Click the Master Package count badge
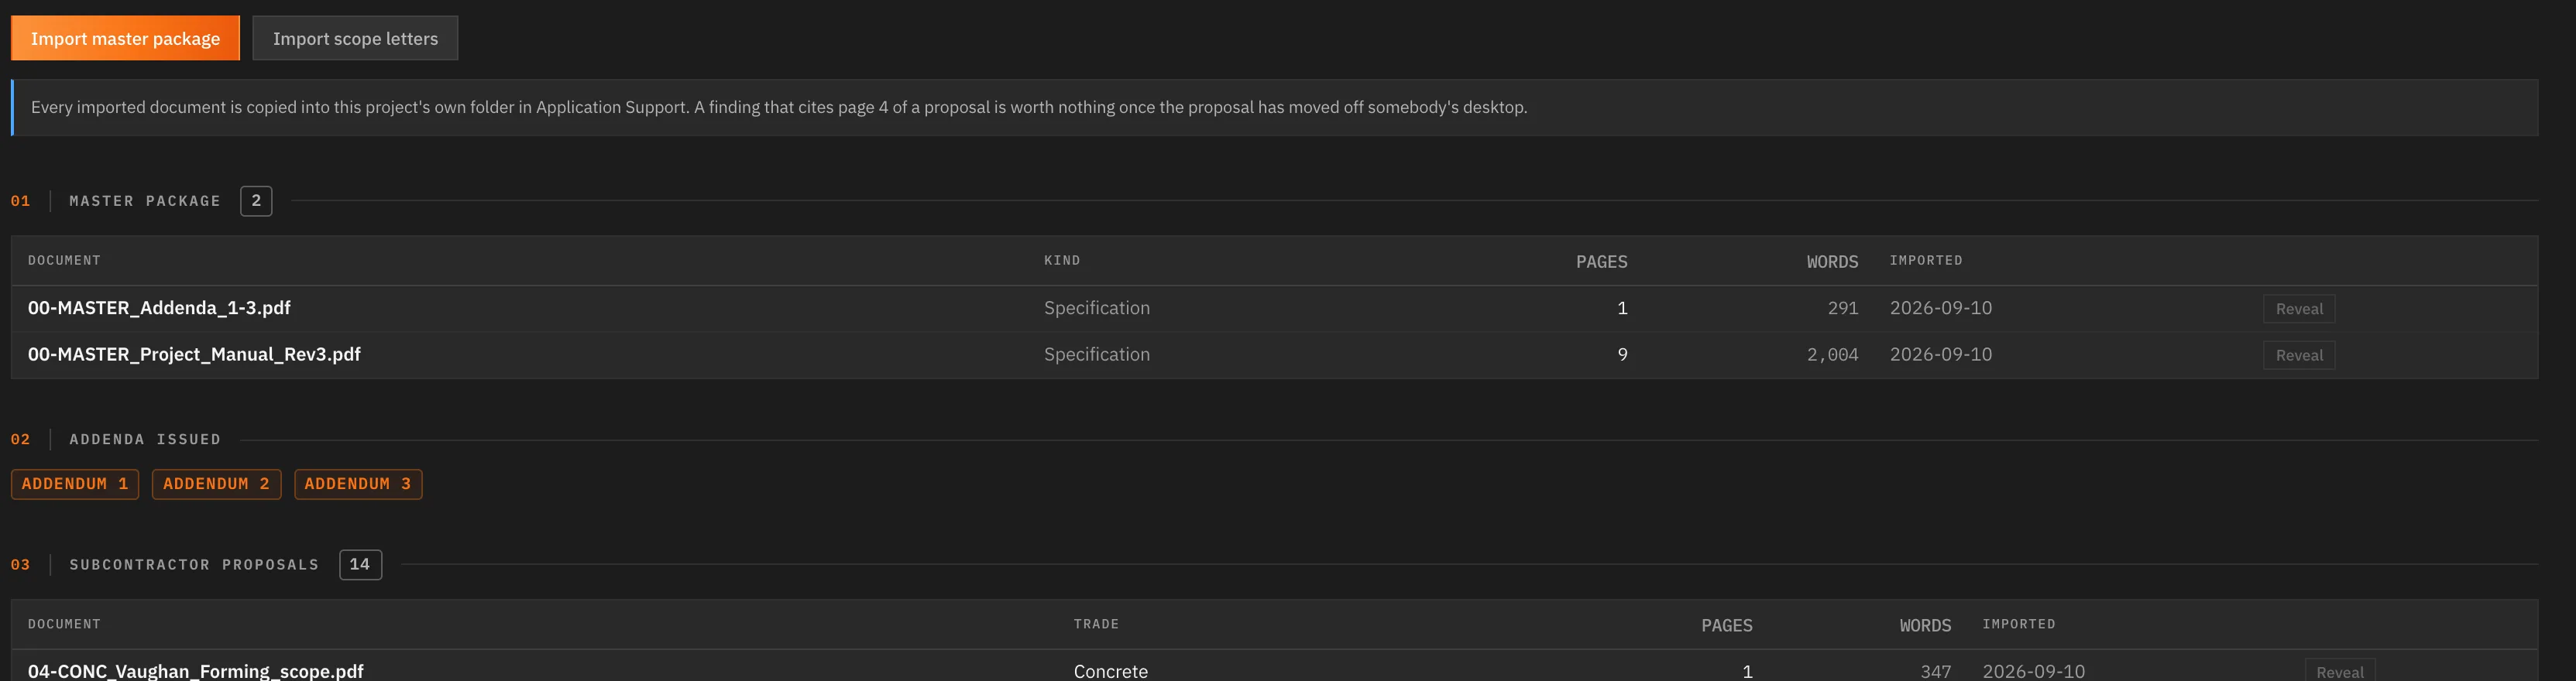Viewport: 2576px width, 681px height. (x=256, y=200)
